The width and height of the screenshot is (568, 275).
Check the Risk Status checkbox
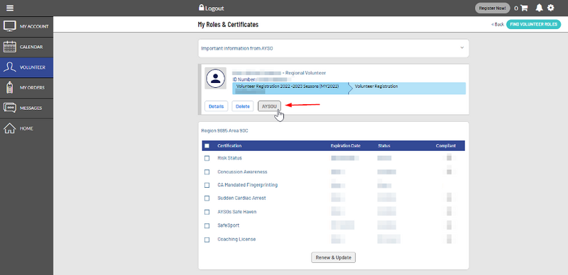tap(207, 158)
